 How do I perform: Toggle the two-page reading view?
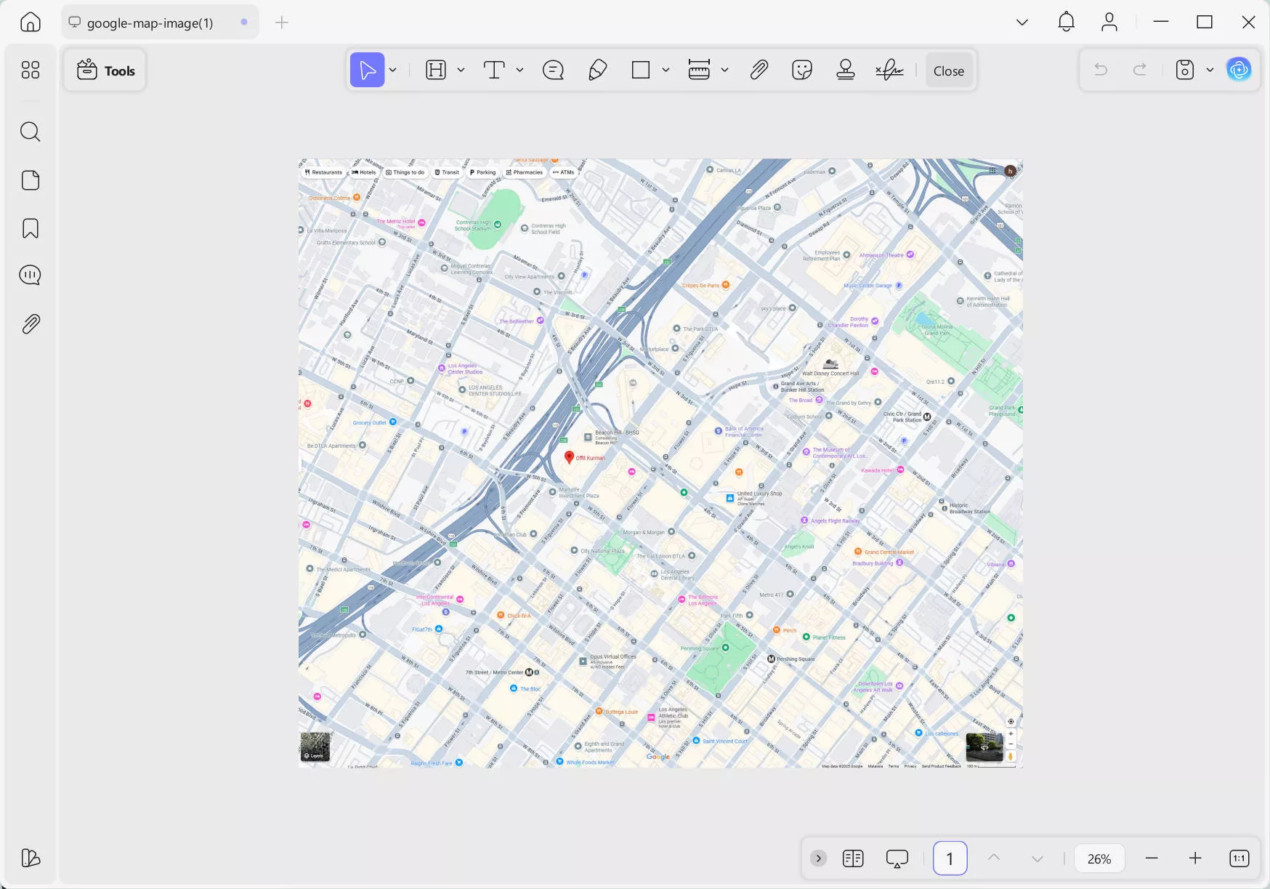pyautogui.click(x=853, y=858)
